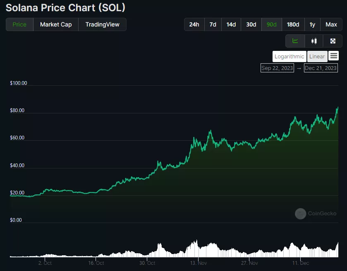This screenshot has width=347, height=271.
Task: Choose the 90d time range
Action: (x=272, y=24)
